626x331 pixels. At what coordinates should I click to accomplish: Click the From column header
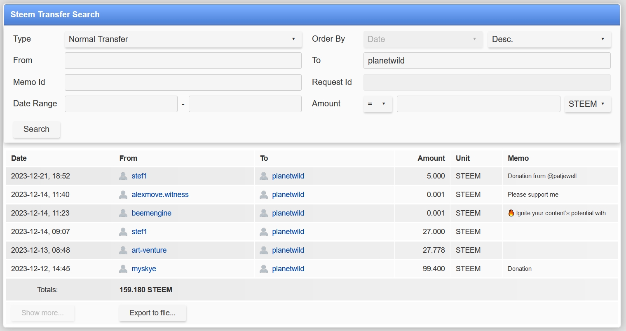click(128, 158)
